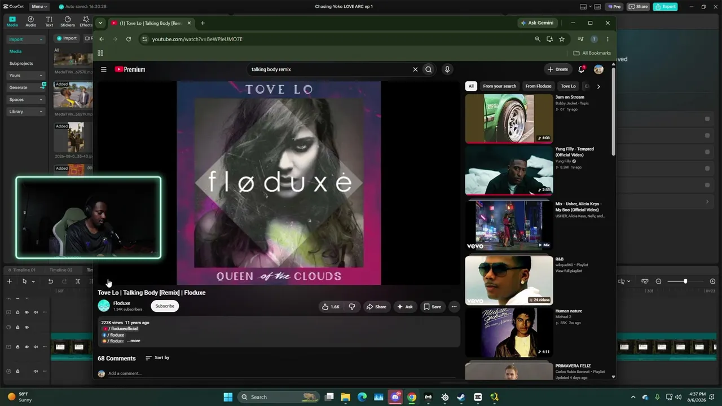
Task: Click the Ask Gemini button in Chrome
Action: (x=536, y=23)
